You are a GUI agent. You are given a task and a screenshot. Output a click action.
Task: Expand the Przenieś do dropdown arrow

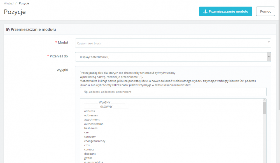tap(269, 57)
